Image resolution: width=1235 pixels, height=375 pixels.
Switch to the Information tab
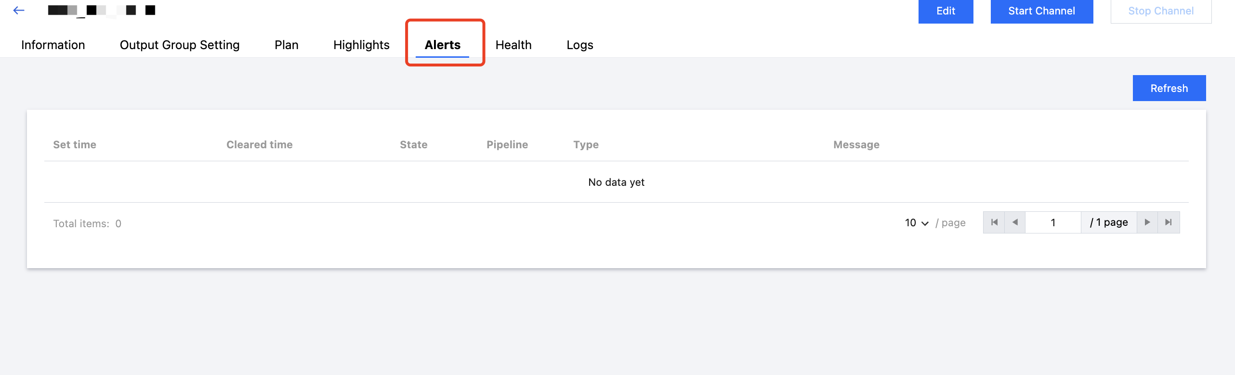point(53,45)
